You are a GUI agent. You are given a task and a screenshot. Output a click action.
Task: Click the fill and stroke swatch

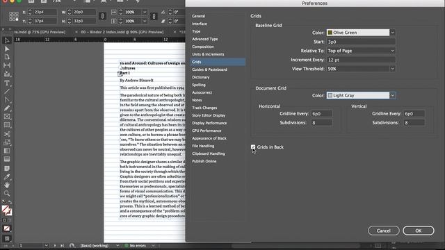click(x=7, y=210)
